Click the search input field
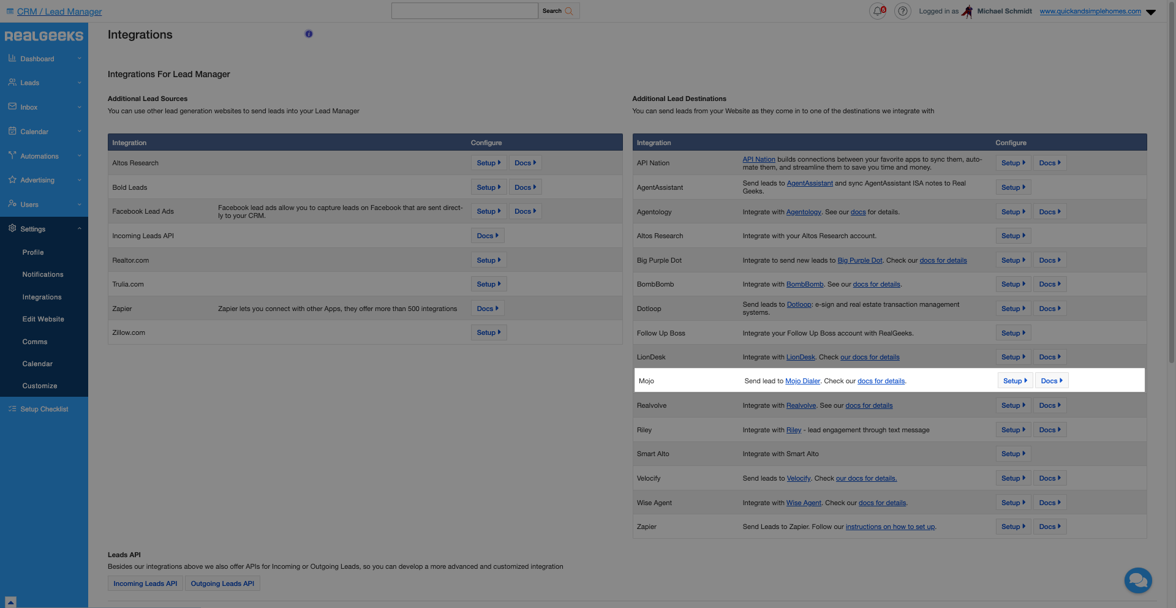 [x=465, y=11]
